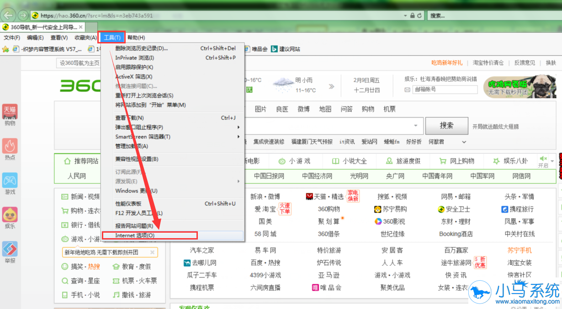This screenshot has width=562, height=309.
Task: Select 删除浏览历史记录(D) from the menu
Action: click(173, 48)
